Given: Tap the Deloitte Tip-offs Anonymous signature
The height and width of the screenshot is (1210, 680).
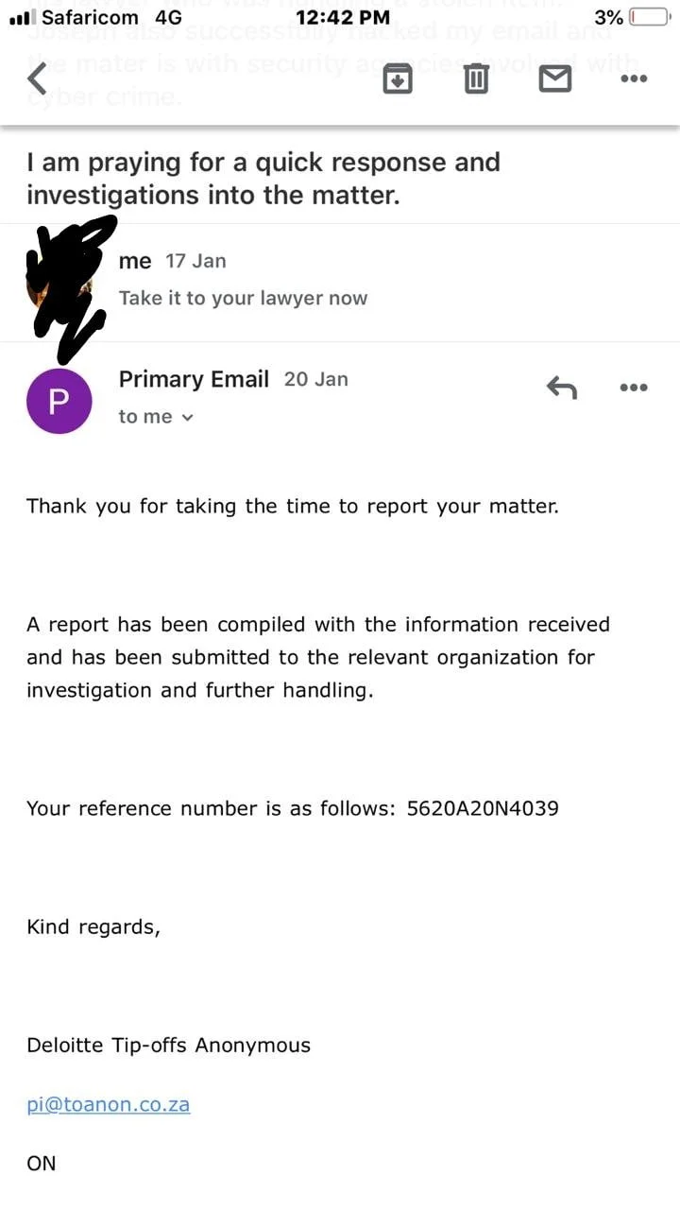Looking at the screenshot, I should pos(168,1045).
